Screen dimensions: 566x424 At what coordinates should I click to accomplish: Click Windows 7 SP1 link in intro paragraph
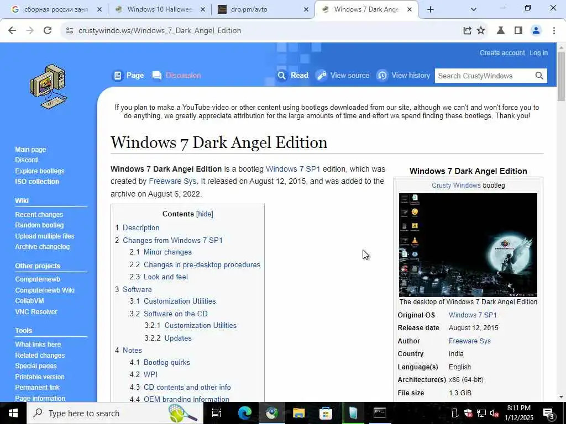click(293, 169)
